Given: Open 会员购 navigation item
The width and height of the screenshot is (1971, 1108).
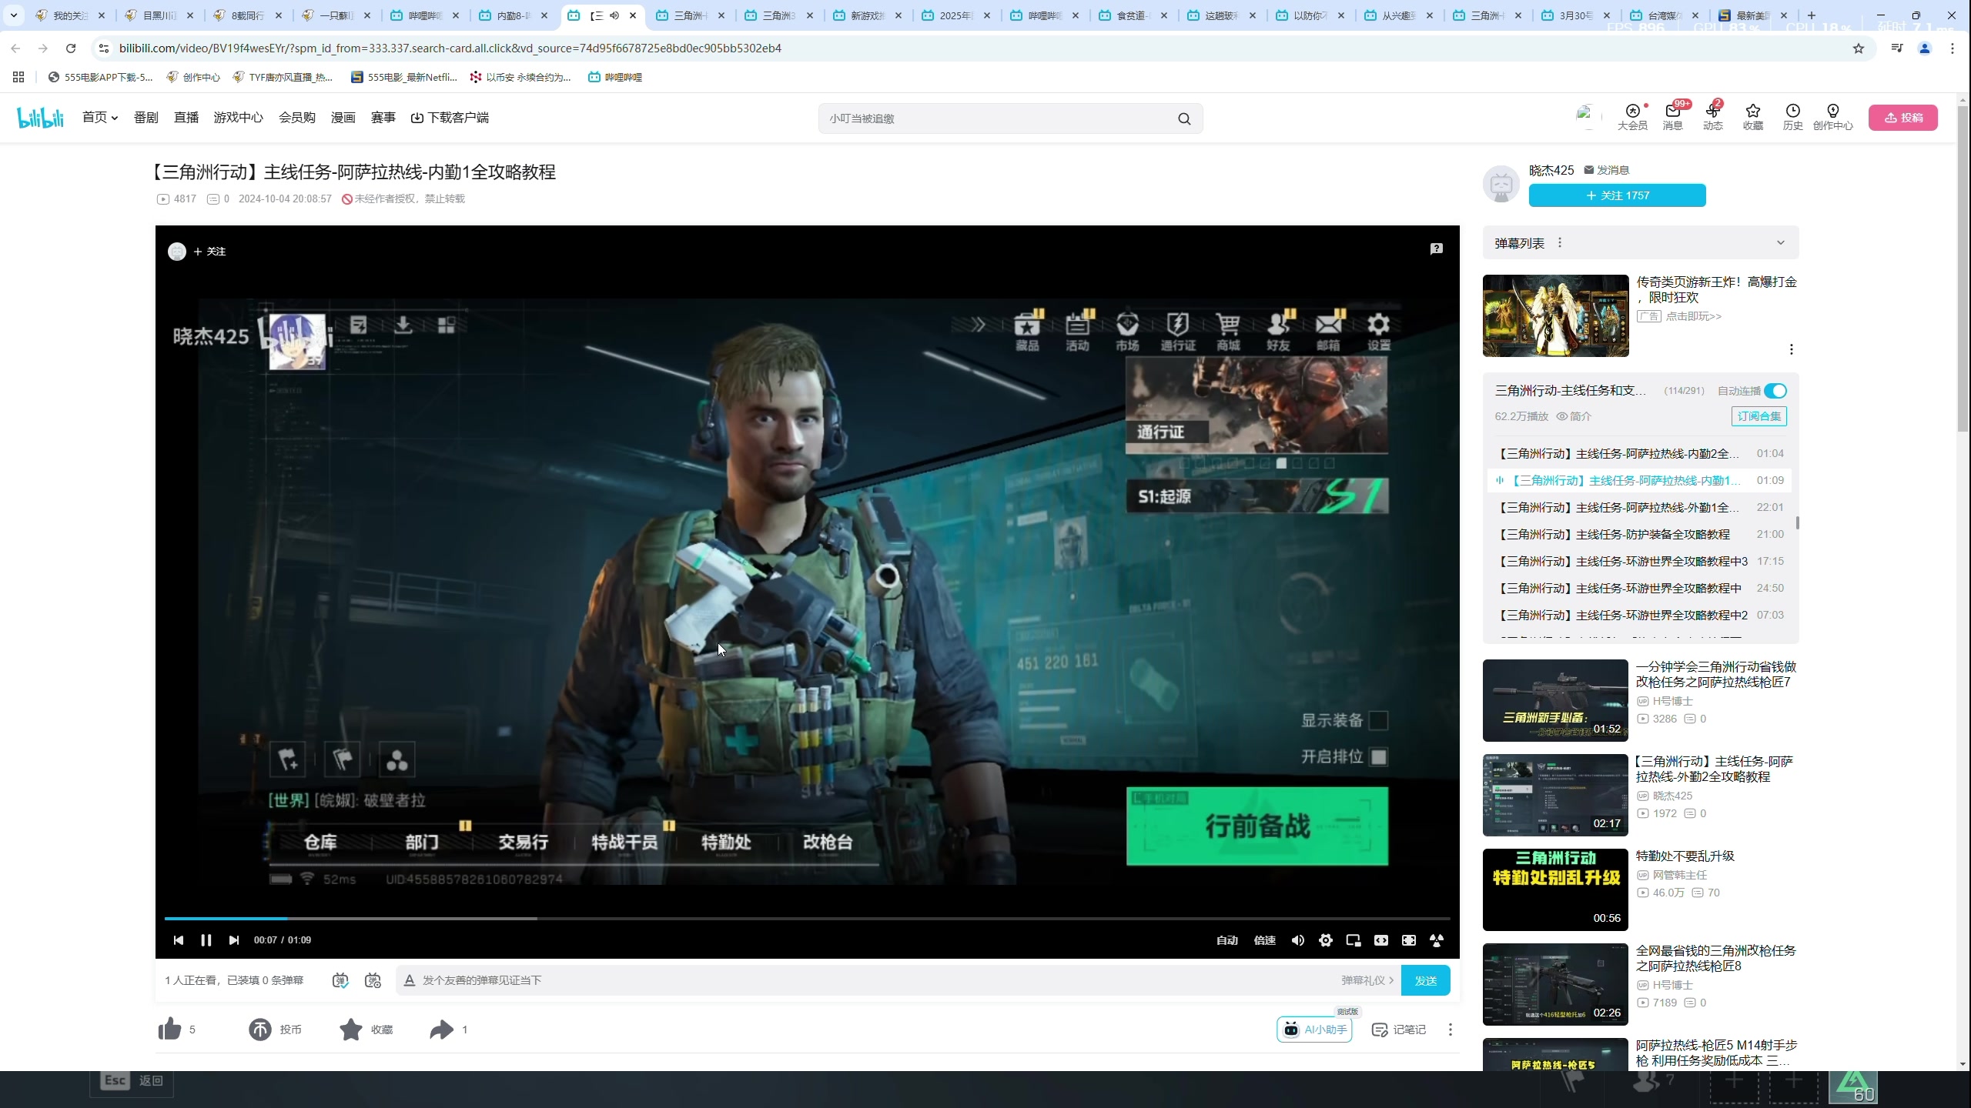Looking at the screenshot, I should [297, 118].
